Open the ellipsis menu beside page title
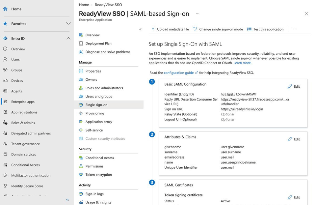Screen dimensions: 316x205 198,14
